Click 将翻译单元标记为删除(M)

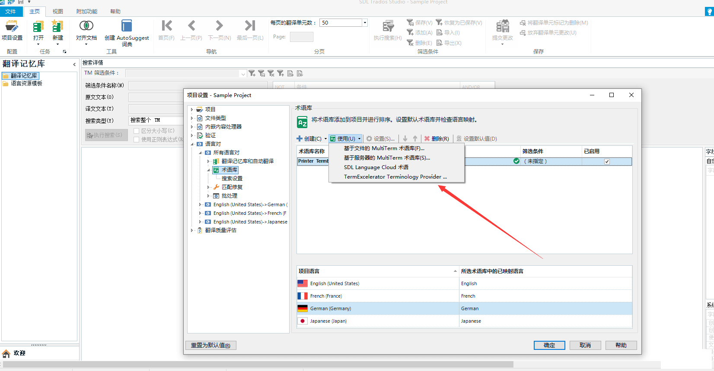click(554, 22)
